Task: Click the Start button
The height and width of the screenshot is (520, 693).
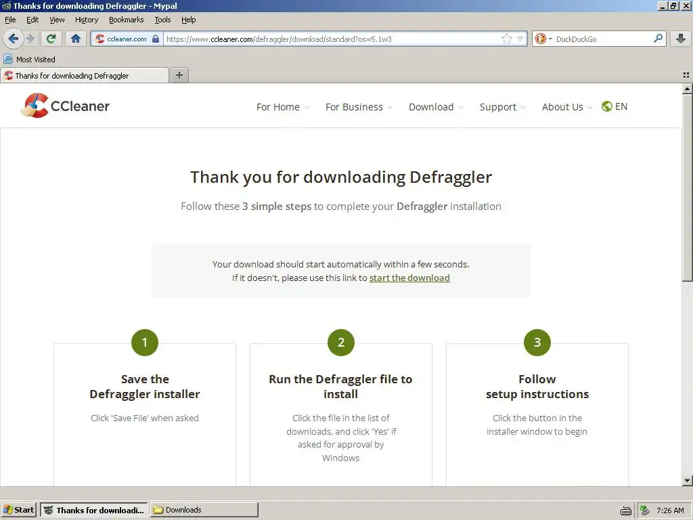Action: coord(18,510)
